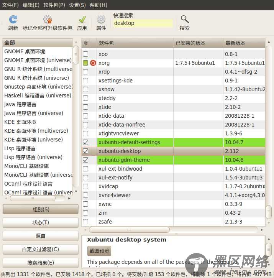Click the mark all upgrades (标记全部可升级软件包) icon
This screenshot has height=278, width=274.
[x=48, y=19]
